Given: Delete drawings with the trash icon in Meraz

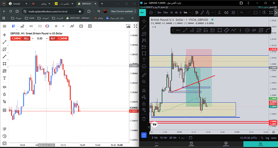Looking at the screenshot, I should 144,119.
